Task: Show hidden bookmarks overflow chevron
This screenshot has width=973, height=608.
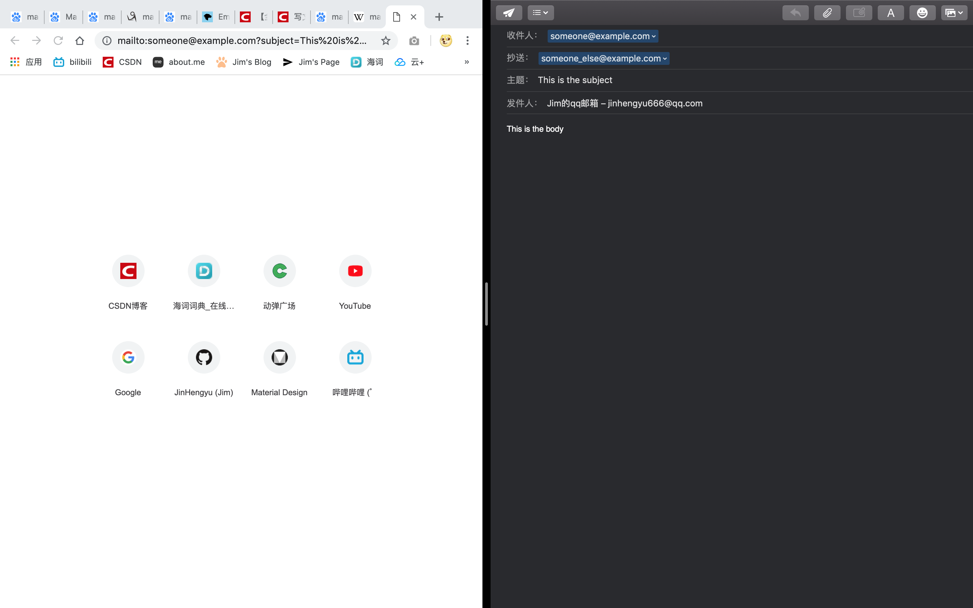Action: coord(466,62)
